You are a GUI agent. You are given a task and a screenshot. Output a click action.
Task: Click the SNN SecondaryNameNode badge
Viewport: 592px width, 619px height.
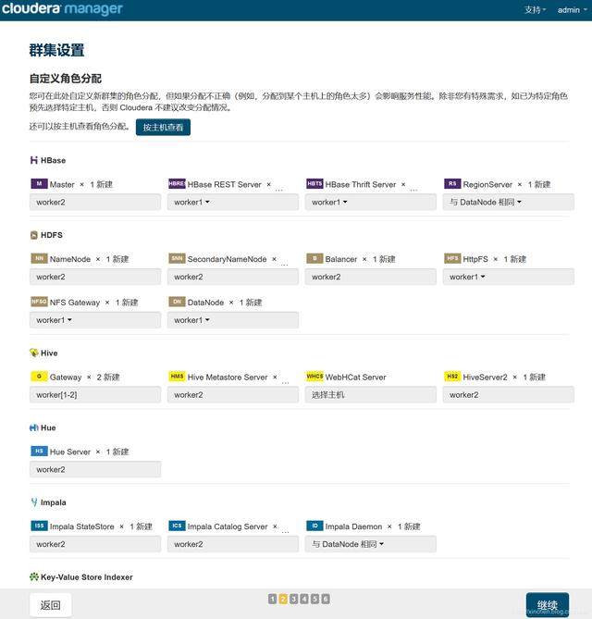click(177, 258)
